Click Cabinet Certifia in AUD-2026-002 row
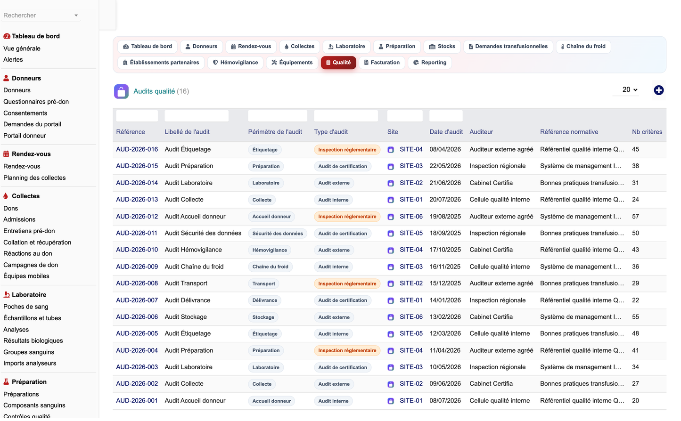The image size is (681, 421). [x=491, y=384]
